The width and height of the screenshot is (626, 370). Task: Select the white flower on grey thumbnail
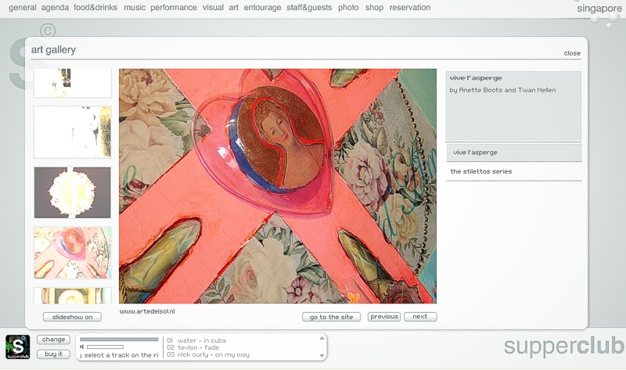[72, 192]
